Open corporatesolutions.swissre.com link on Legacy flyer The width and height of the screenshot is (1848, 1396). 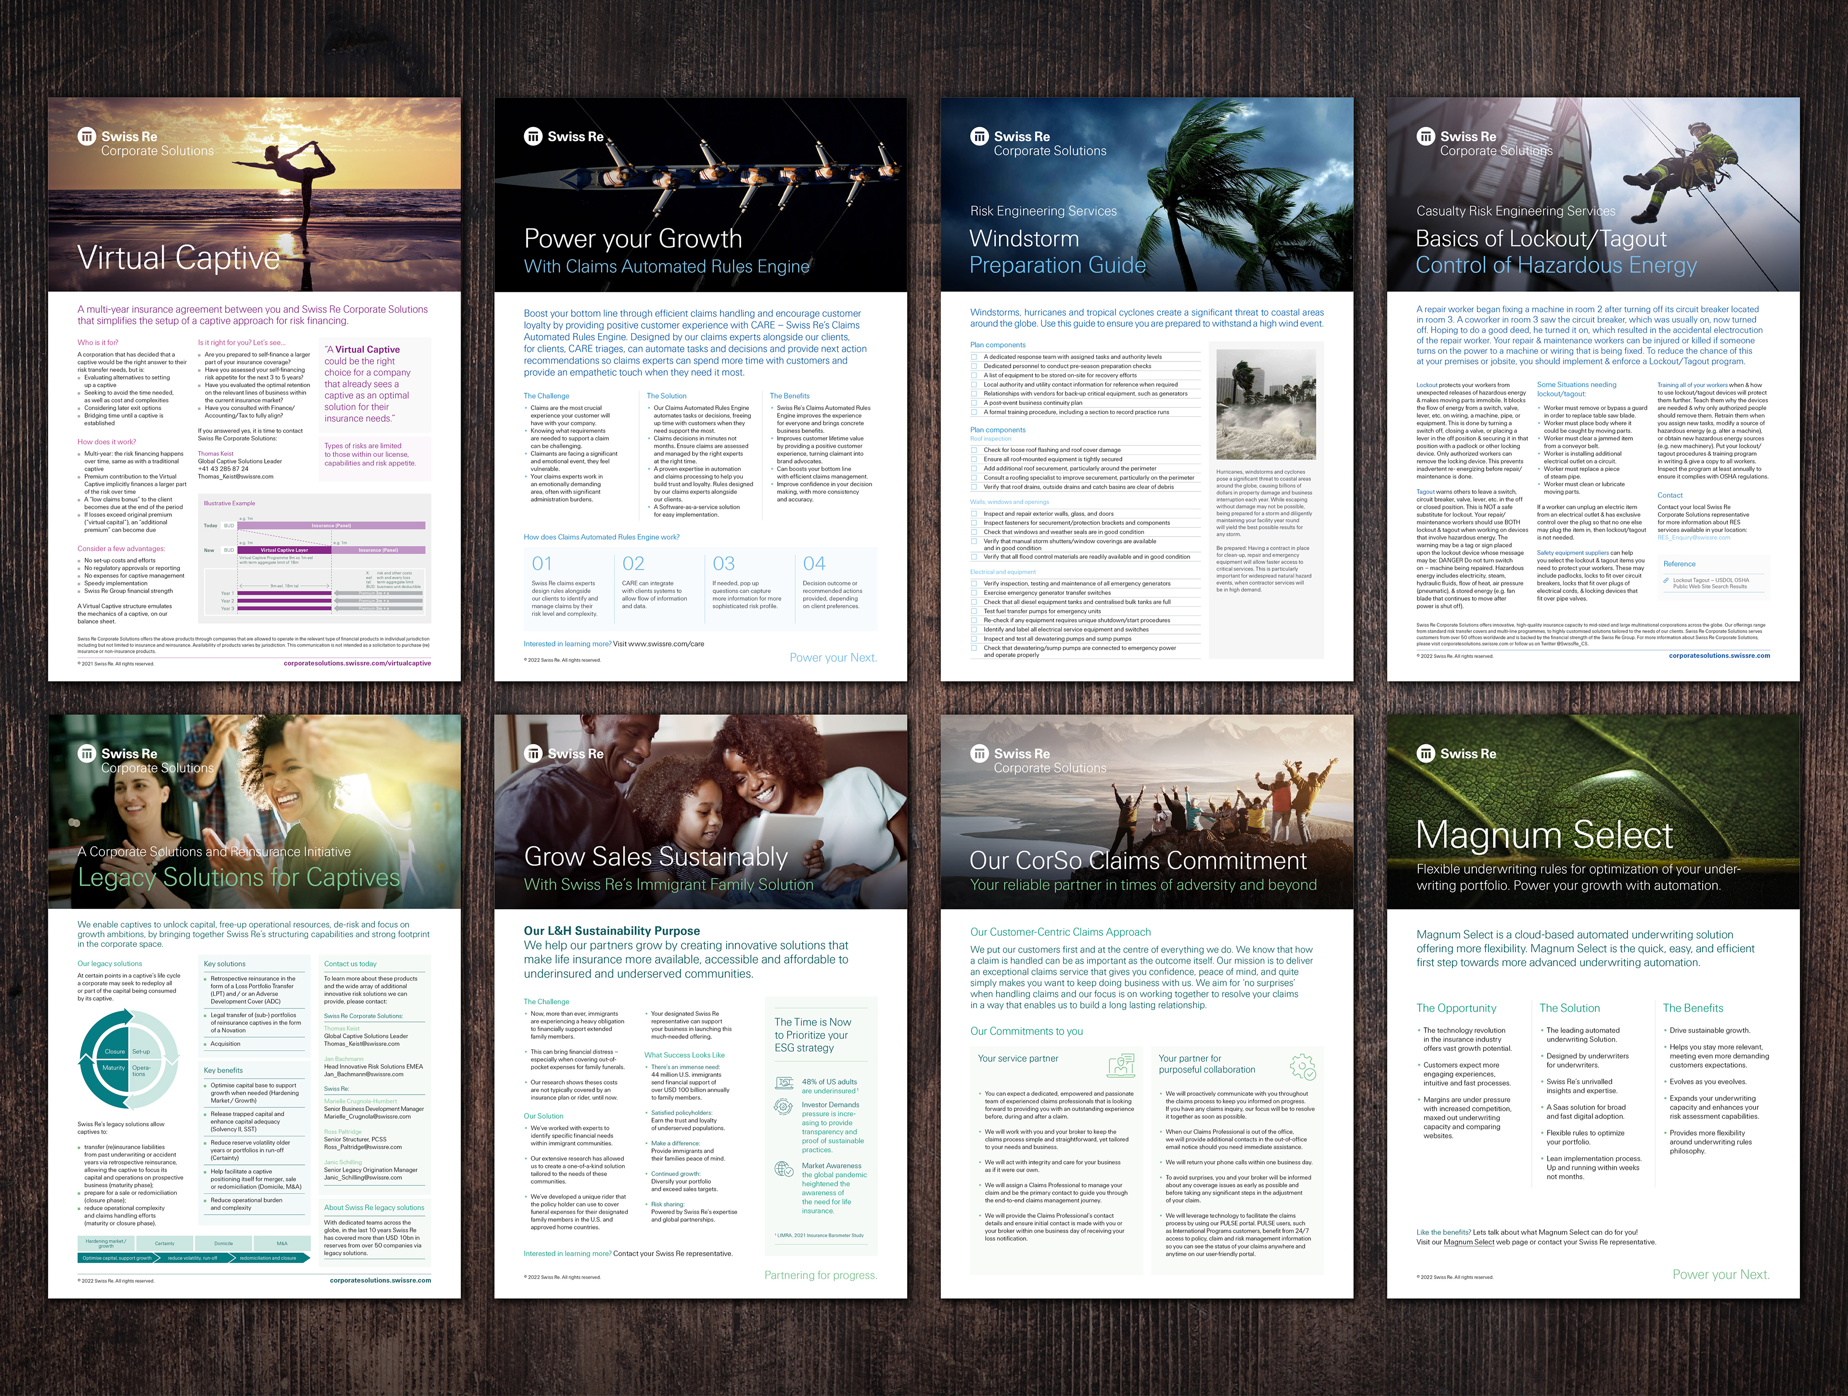[380, 1281]
